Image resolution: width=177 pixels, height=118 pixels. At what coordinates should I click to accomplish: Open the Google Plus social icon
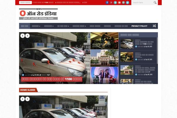(111, 2)
